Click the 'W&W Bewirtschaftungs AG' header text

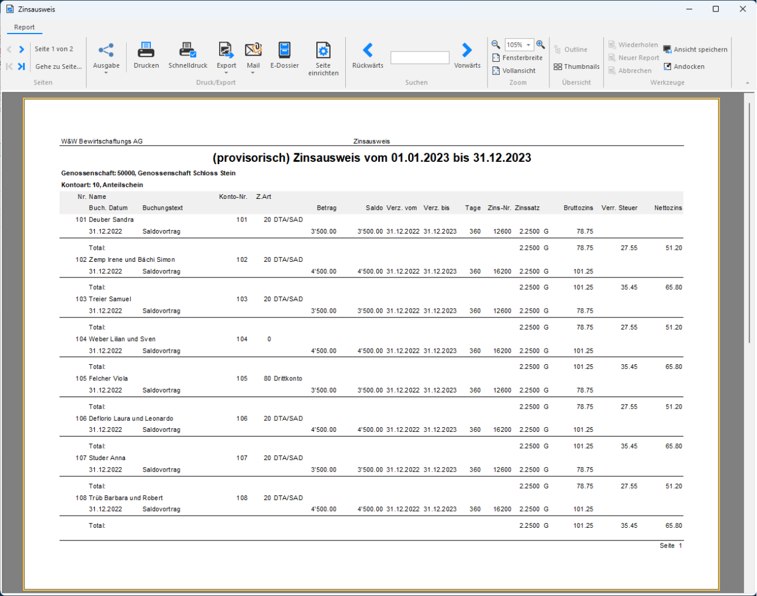point(102,141)
